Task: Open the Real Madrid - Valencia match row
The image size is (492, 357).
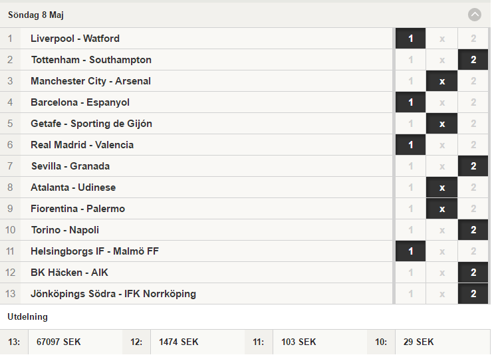Action: click(x=196, y=145)
